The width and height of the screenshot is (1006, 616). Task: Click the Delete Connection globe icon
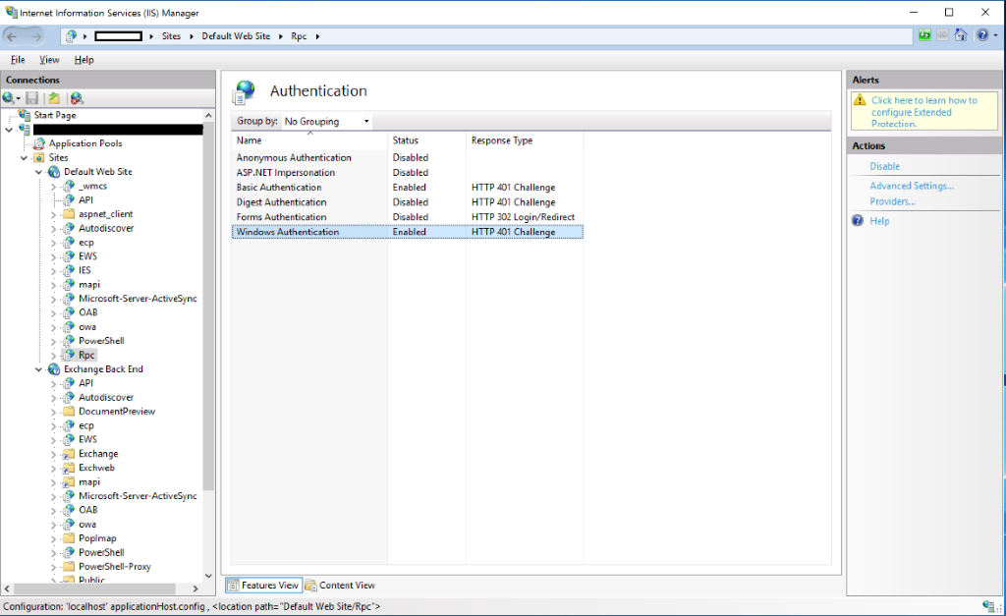tap(77, 98)
